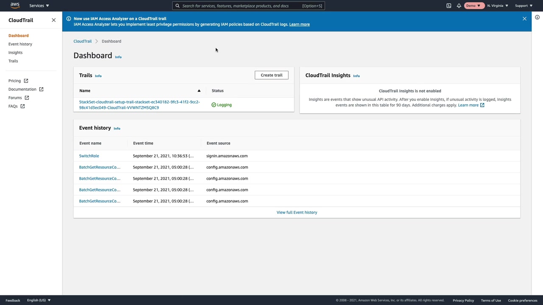The image size is (543, 305).
Task: Expand the Support menu
Action: point(523,6)
